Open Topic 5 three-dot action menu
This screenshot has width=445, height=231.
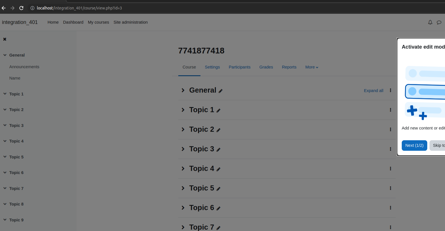(390, 188)
